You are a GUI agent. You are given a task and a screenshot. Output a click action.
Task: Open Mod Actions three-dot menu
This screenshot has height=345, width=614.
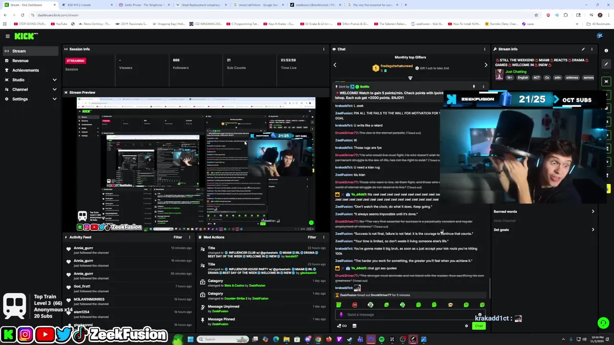pos(323,237)
